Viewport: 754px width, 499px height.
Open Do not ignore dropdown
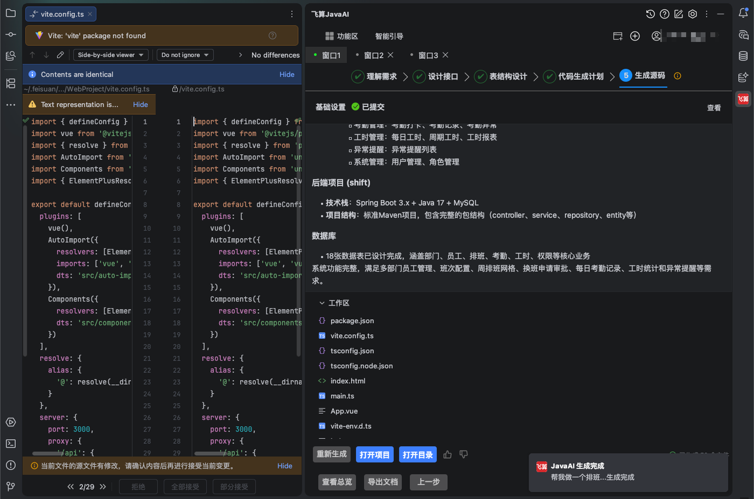point(185,55)
